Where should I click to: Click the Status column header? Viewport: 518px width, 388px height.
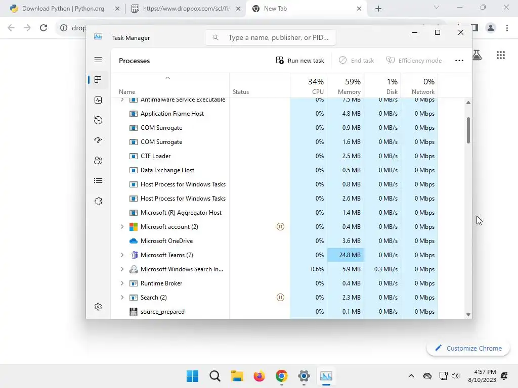point(260,86)
